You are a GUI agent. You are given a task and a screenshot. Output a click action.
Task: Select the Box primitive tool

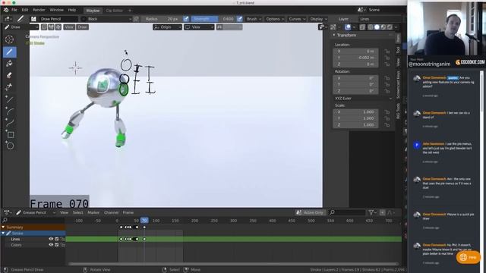[x=9, y=135]
